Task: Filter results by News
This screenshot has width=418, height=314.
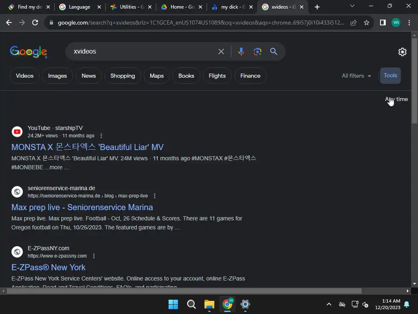Action: [89, 76]
